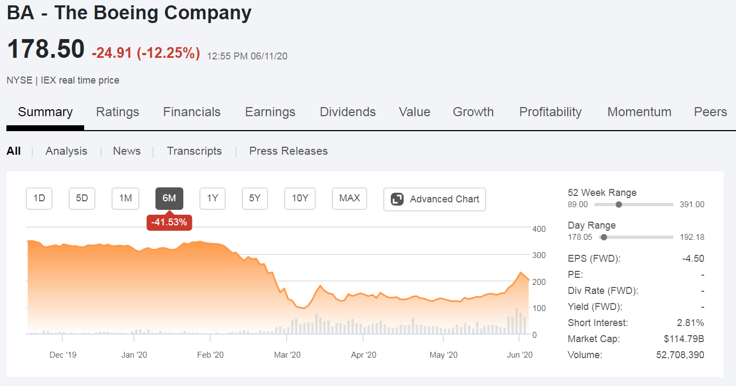
Task: Click the Day Range slider handle
Action: click(604, 237)
